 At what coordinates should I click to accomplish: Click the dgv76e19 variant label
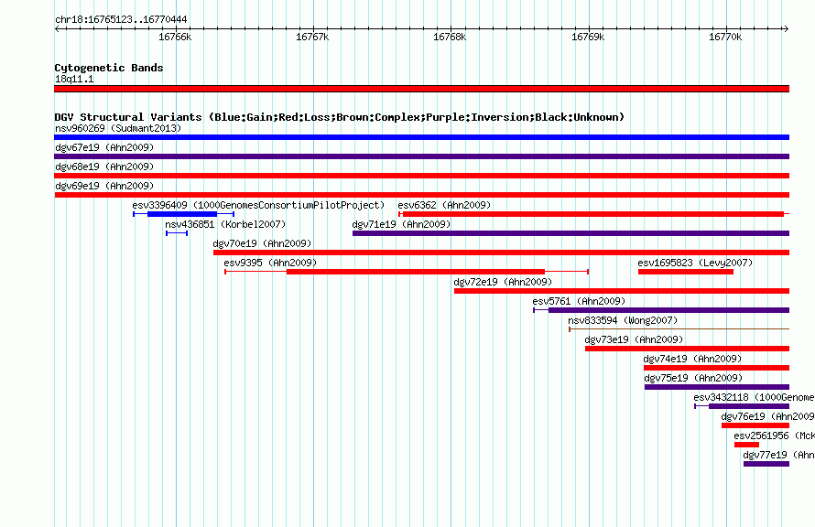coord(767,416)
